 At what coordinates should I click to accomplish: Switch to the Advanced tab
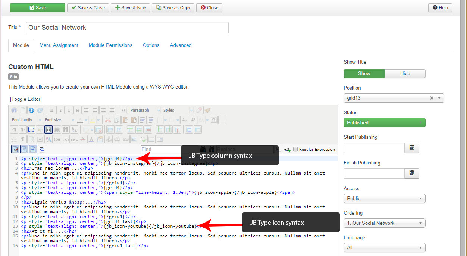pyautogui.click(x=181, y=45)
